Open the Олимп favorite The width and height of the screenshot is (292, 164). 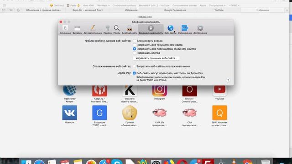(x=190, y=93)
